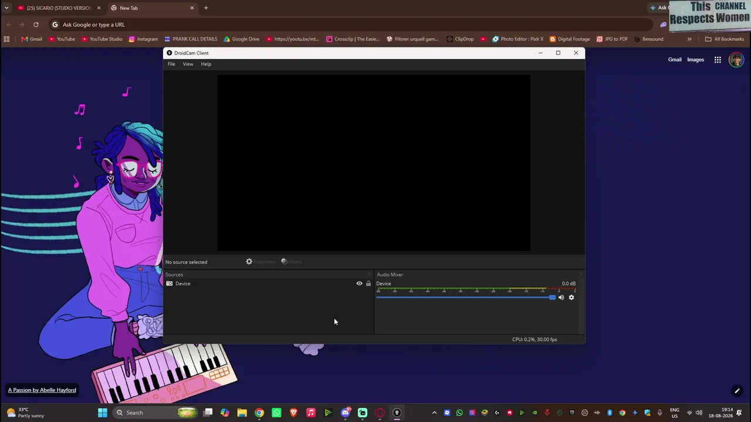This screenshot has height=422, width=751.
Task: Click the 0.0 dB audio level value
Action: point(569,284)
